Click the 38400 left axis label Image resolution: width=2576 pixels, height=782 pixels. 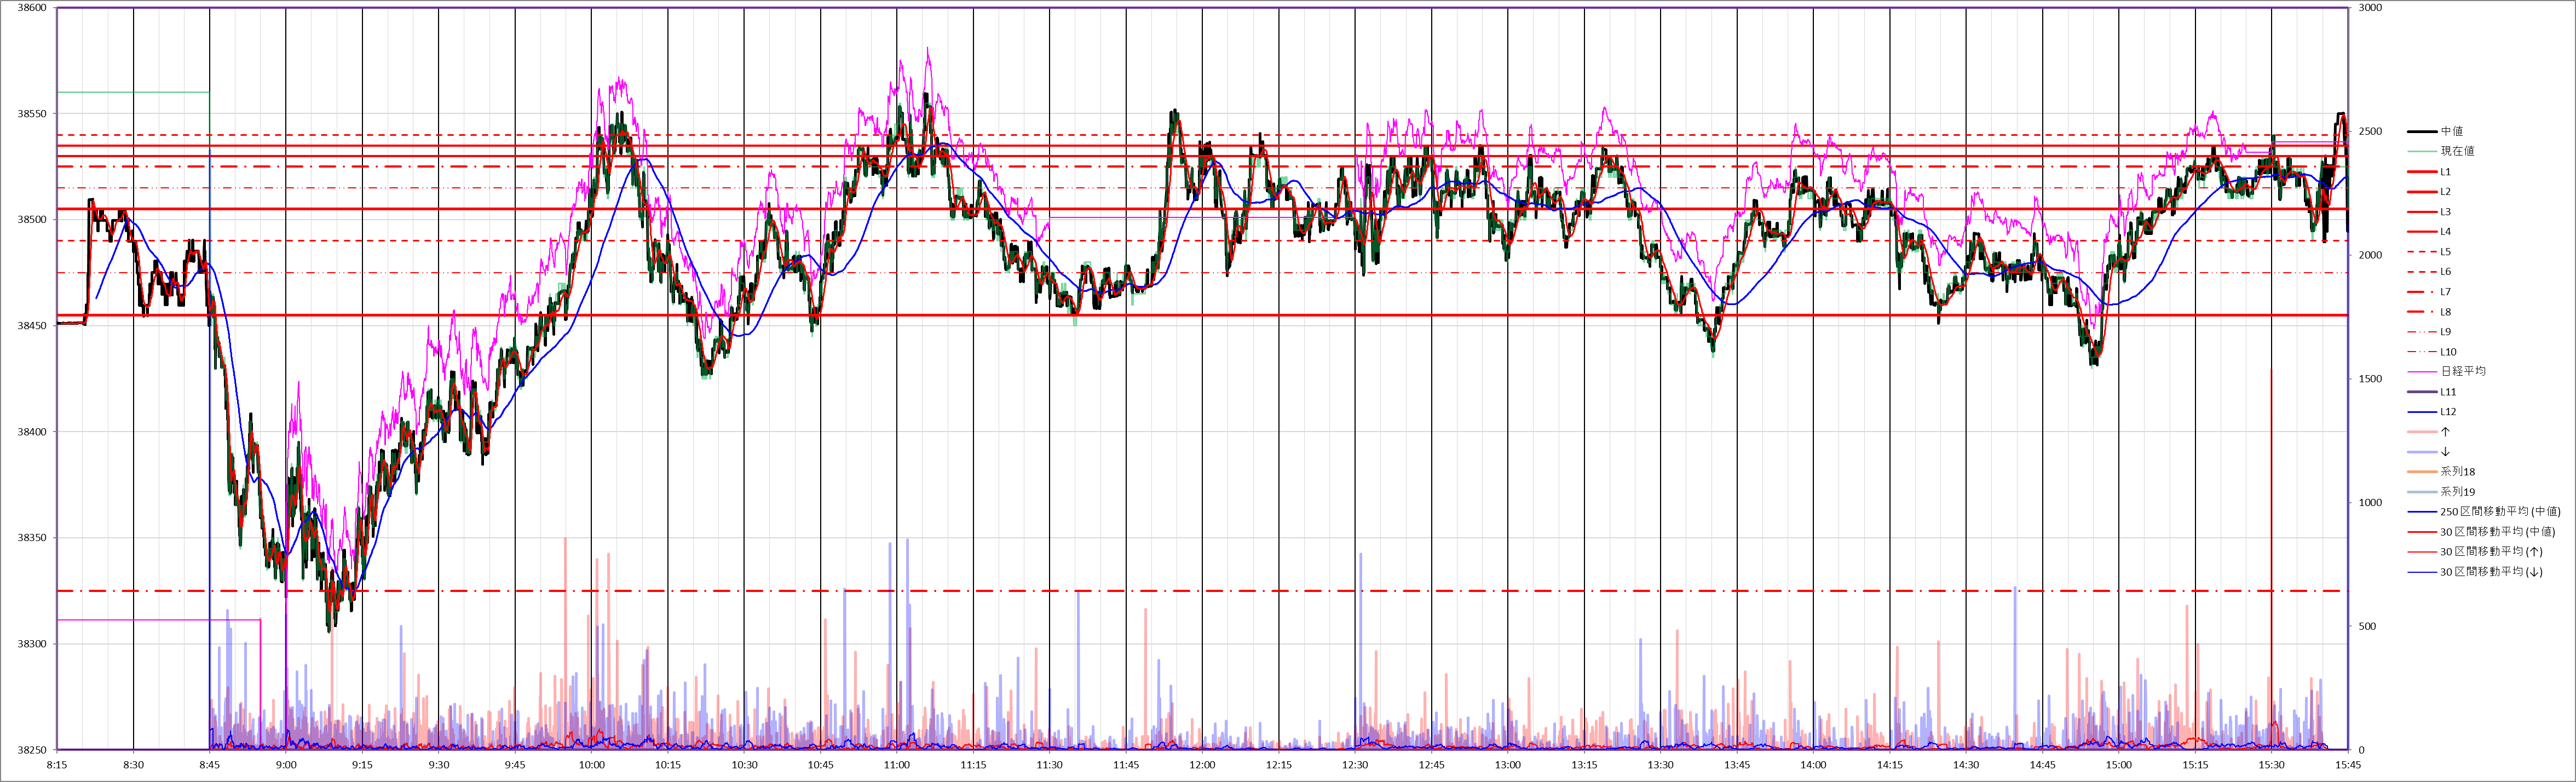pos(32,432)
